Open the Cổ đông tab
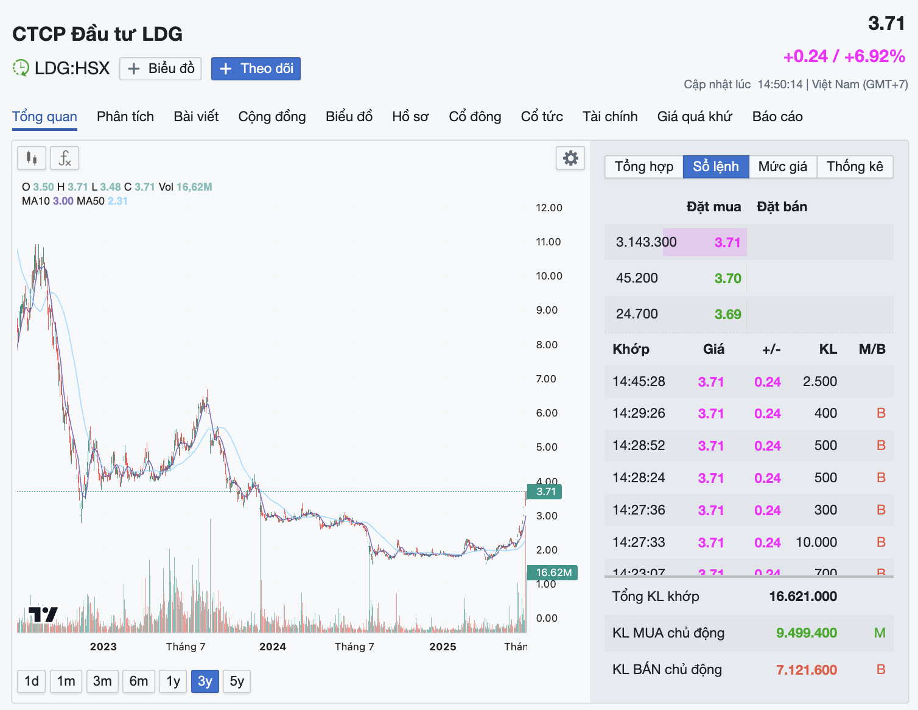The width and height of the screenshot is (918, 710). pos(475,116)
